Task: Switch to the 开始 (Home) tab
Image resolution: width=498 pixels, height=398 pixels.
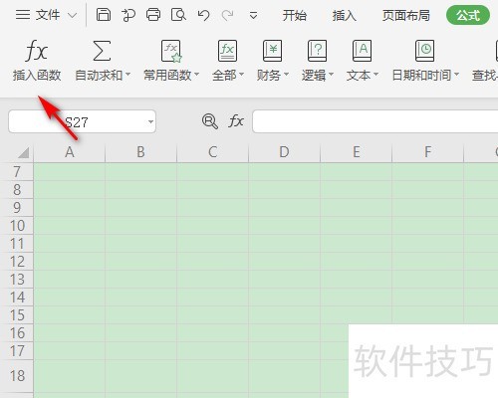Action: 294,15
